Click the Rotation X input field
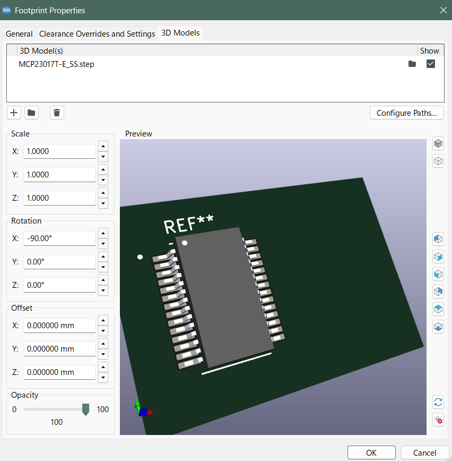Screen dimensions: 452x461 tap(59, 238)
